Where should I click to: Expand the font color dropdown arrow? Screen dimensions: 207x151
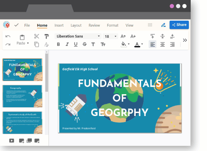coord(142,44)
